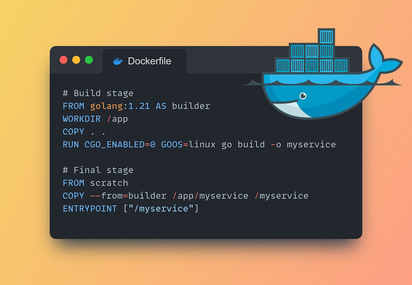The image size is (412, 285).
Task: Click the "RUN" instruction
Action: point(71,145)
